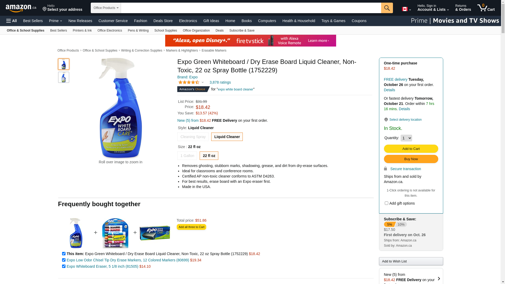Expand the Prime menu dropdown
505x284 pixels.
point(55,21)
